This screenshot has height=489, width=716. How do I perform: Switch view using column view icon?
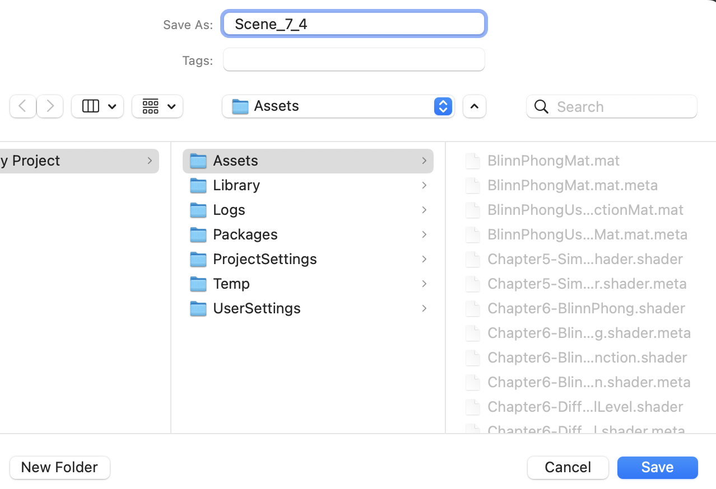(91, 106)
